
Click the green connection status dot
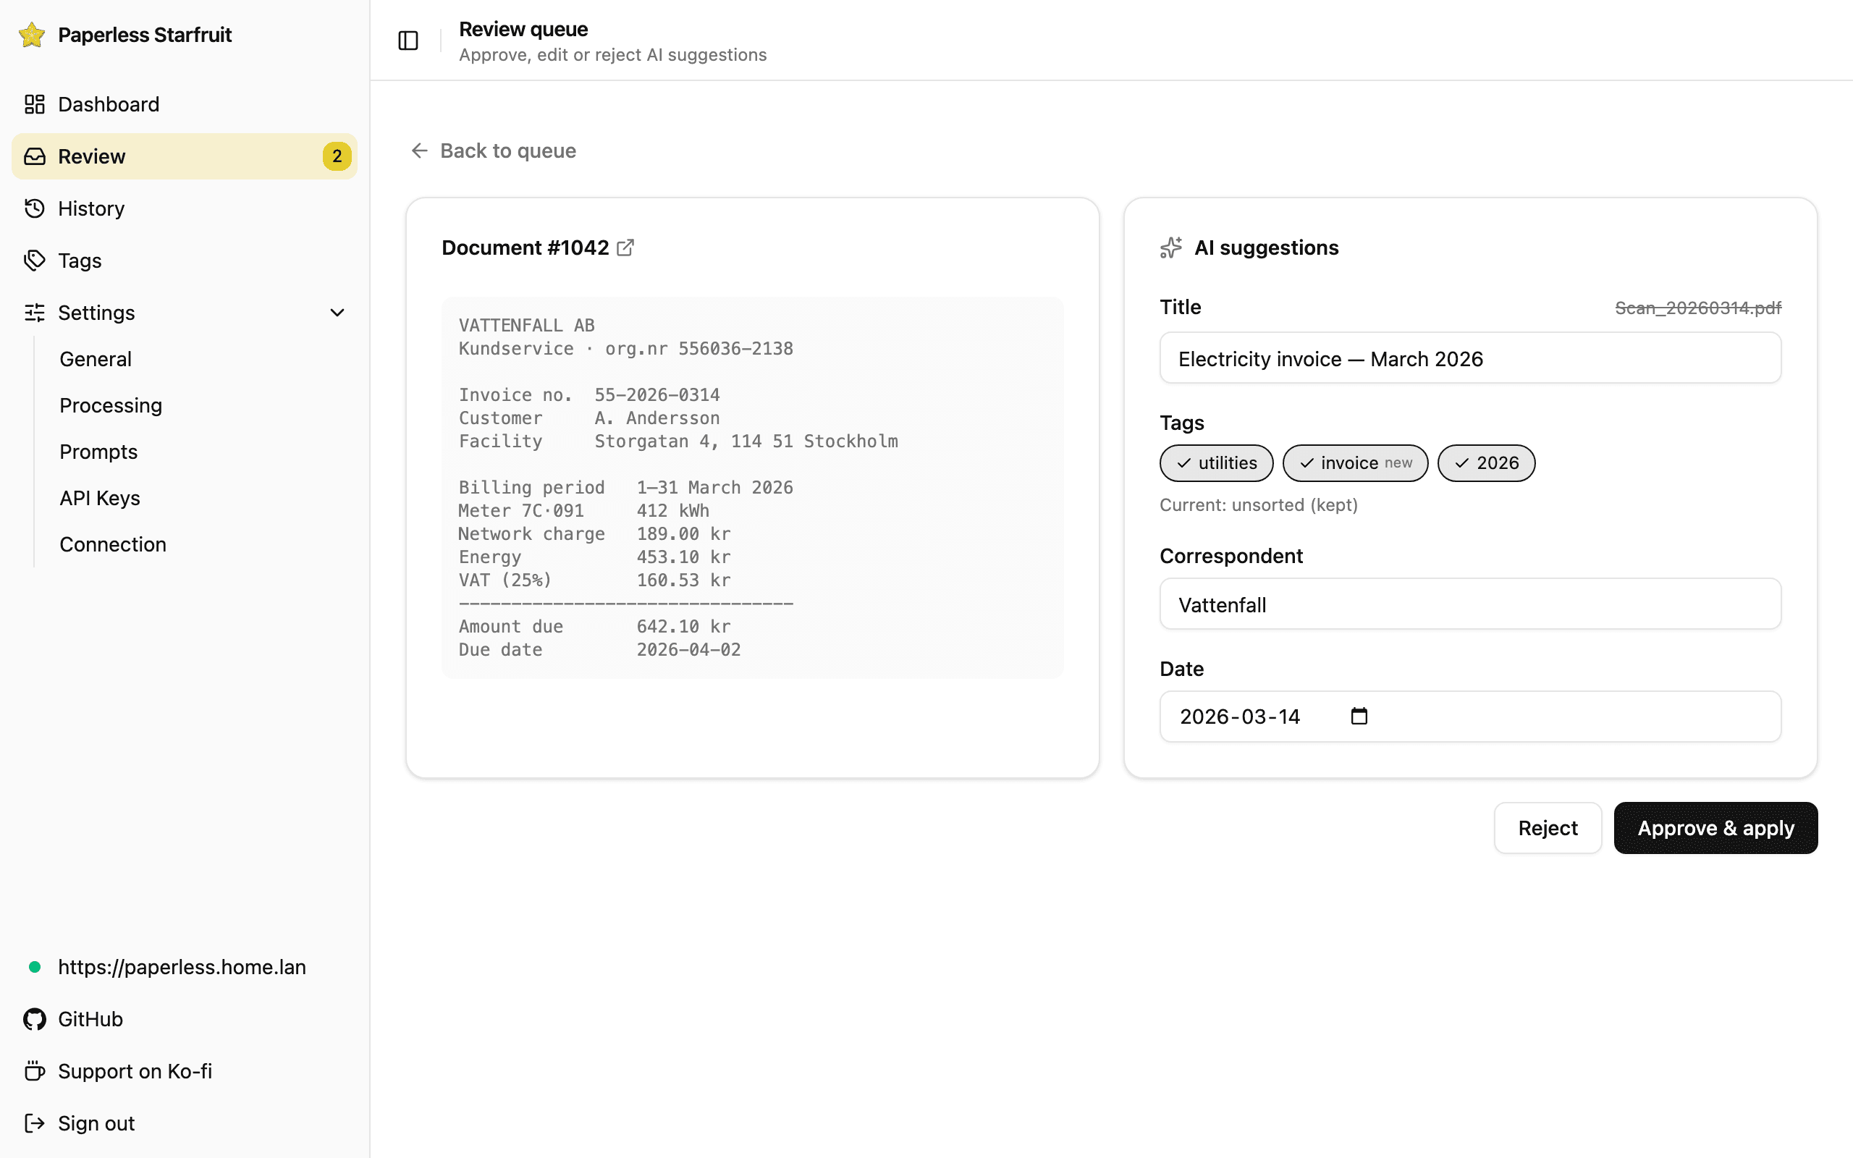tap(35, 968)
